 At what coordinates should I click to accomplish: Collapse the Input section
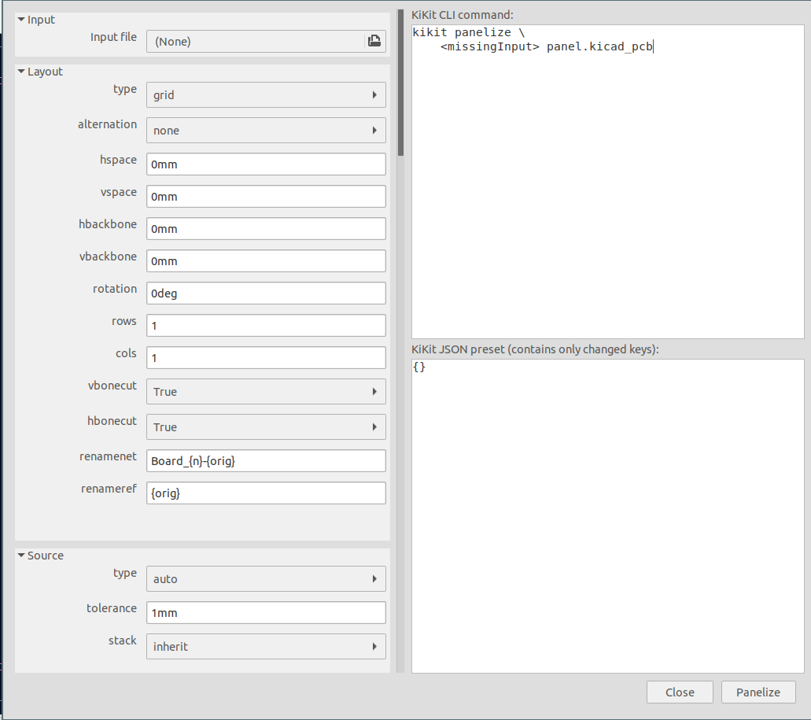pos(21,20)
